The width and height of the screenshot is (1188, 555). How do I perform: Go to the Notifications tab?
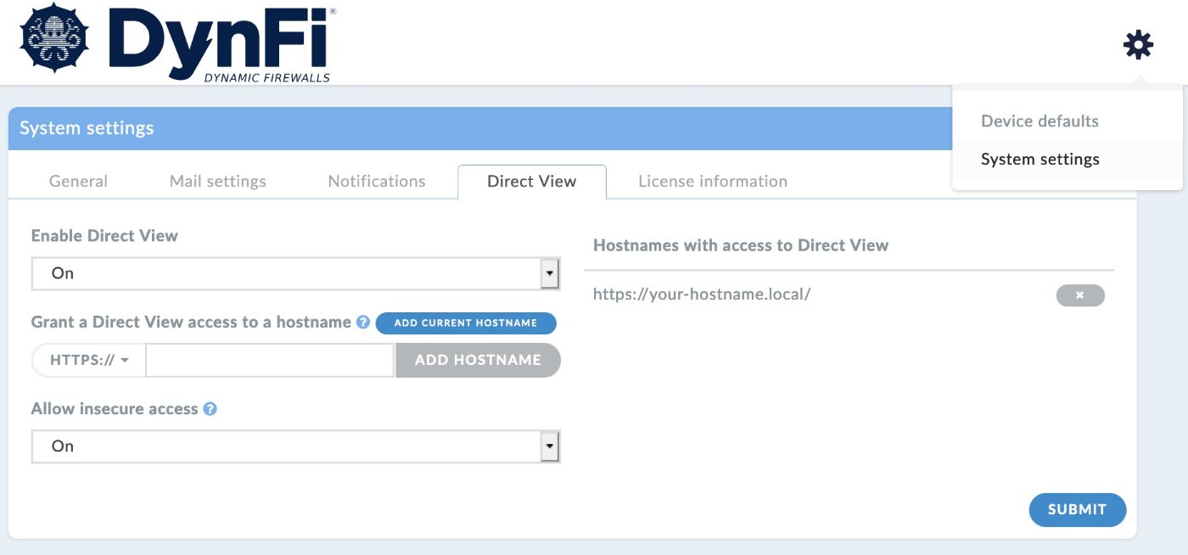click(x=377, y=182)
